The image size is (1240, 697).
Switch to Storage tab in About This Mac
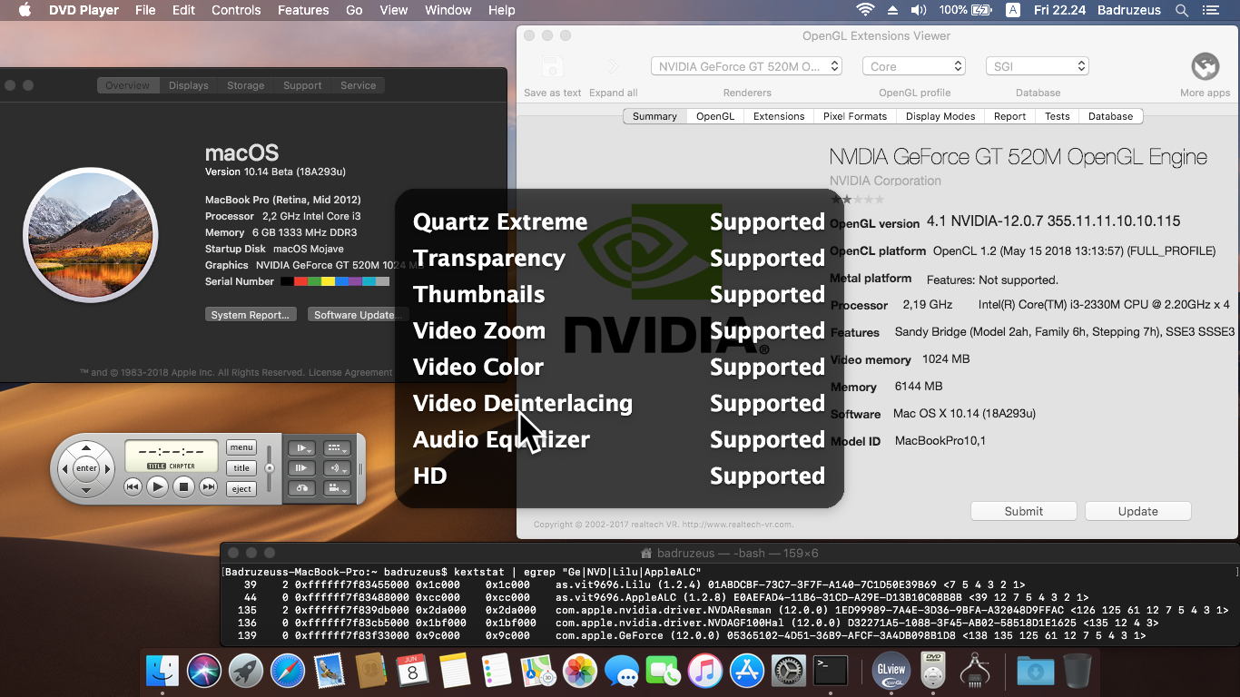coord(245,85)
